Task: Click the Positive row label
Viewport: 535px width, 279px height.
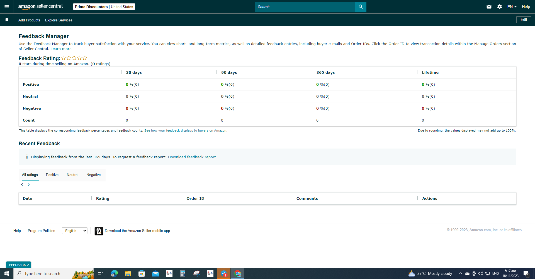Action: (x=31, y=84)
